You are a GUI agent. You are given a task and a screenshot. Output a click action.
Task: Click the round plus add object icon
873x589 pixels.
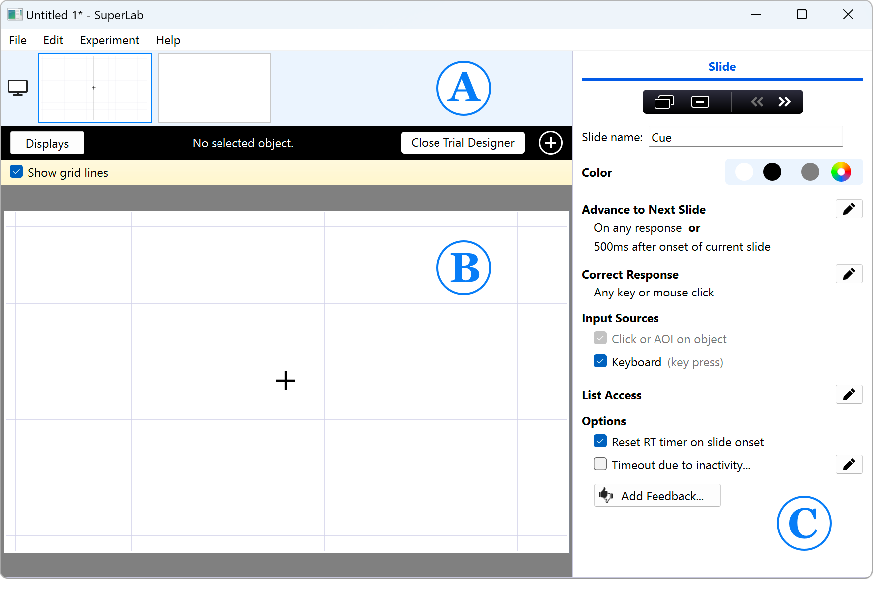coord(550,143)
